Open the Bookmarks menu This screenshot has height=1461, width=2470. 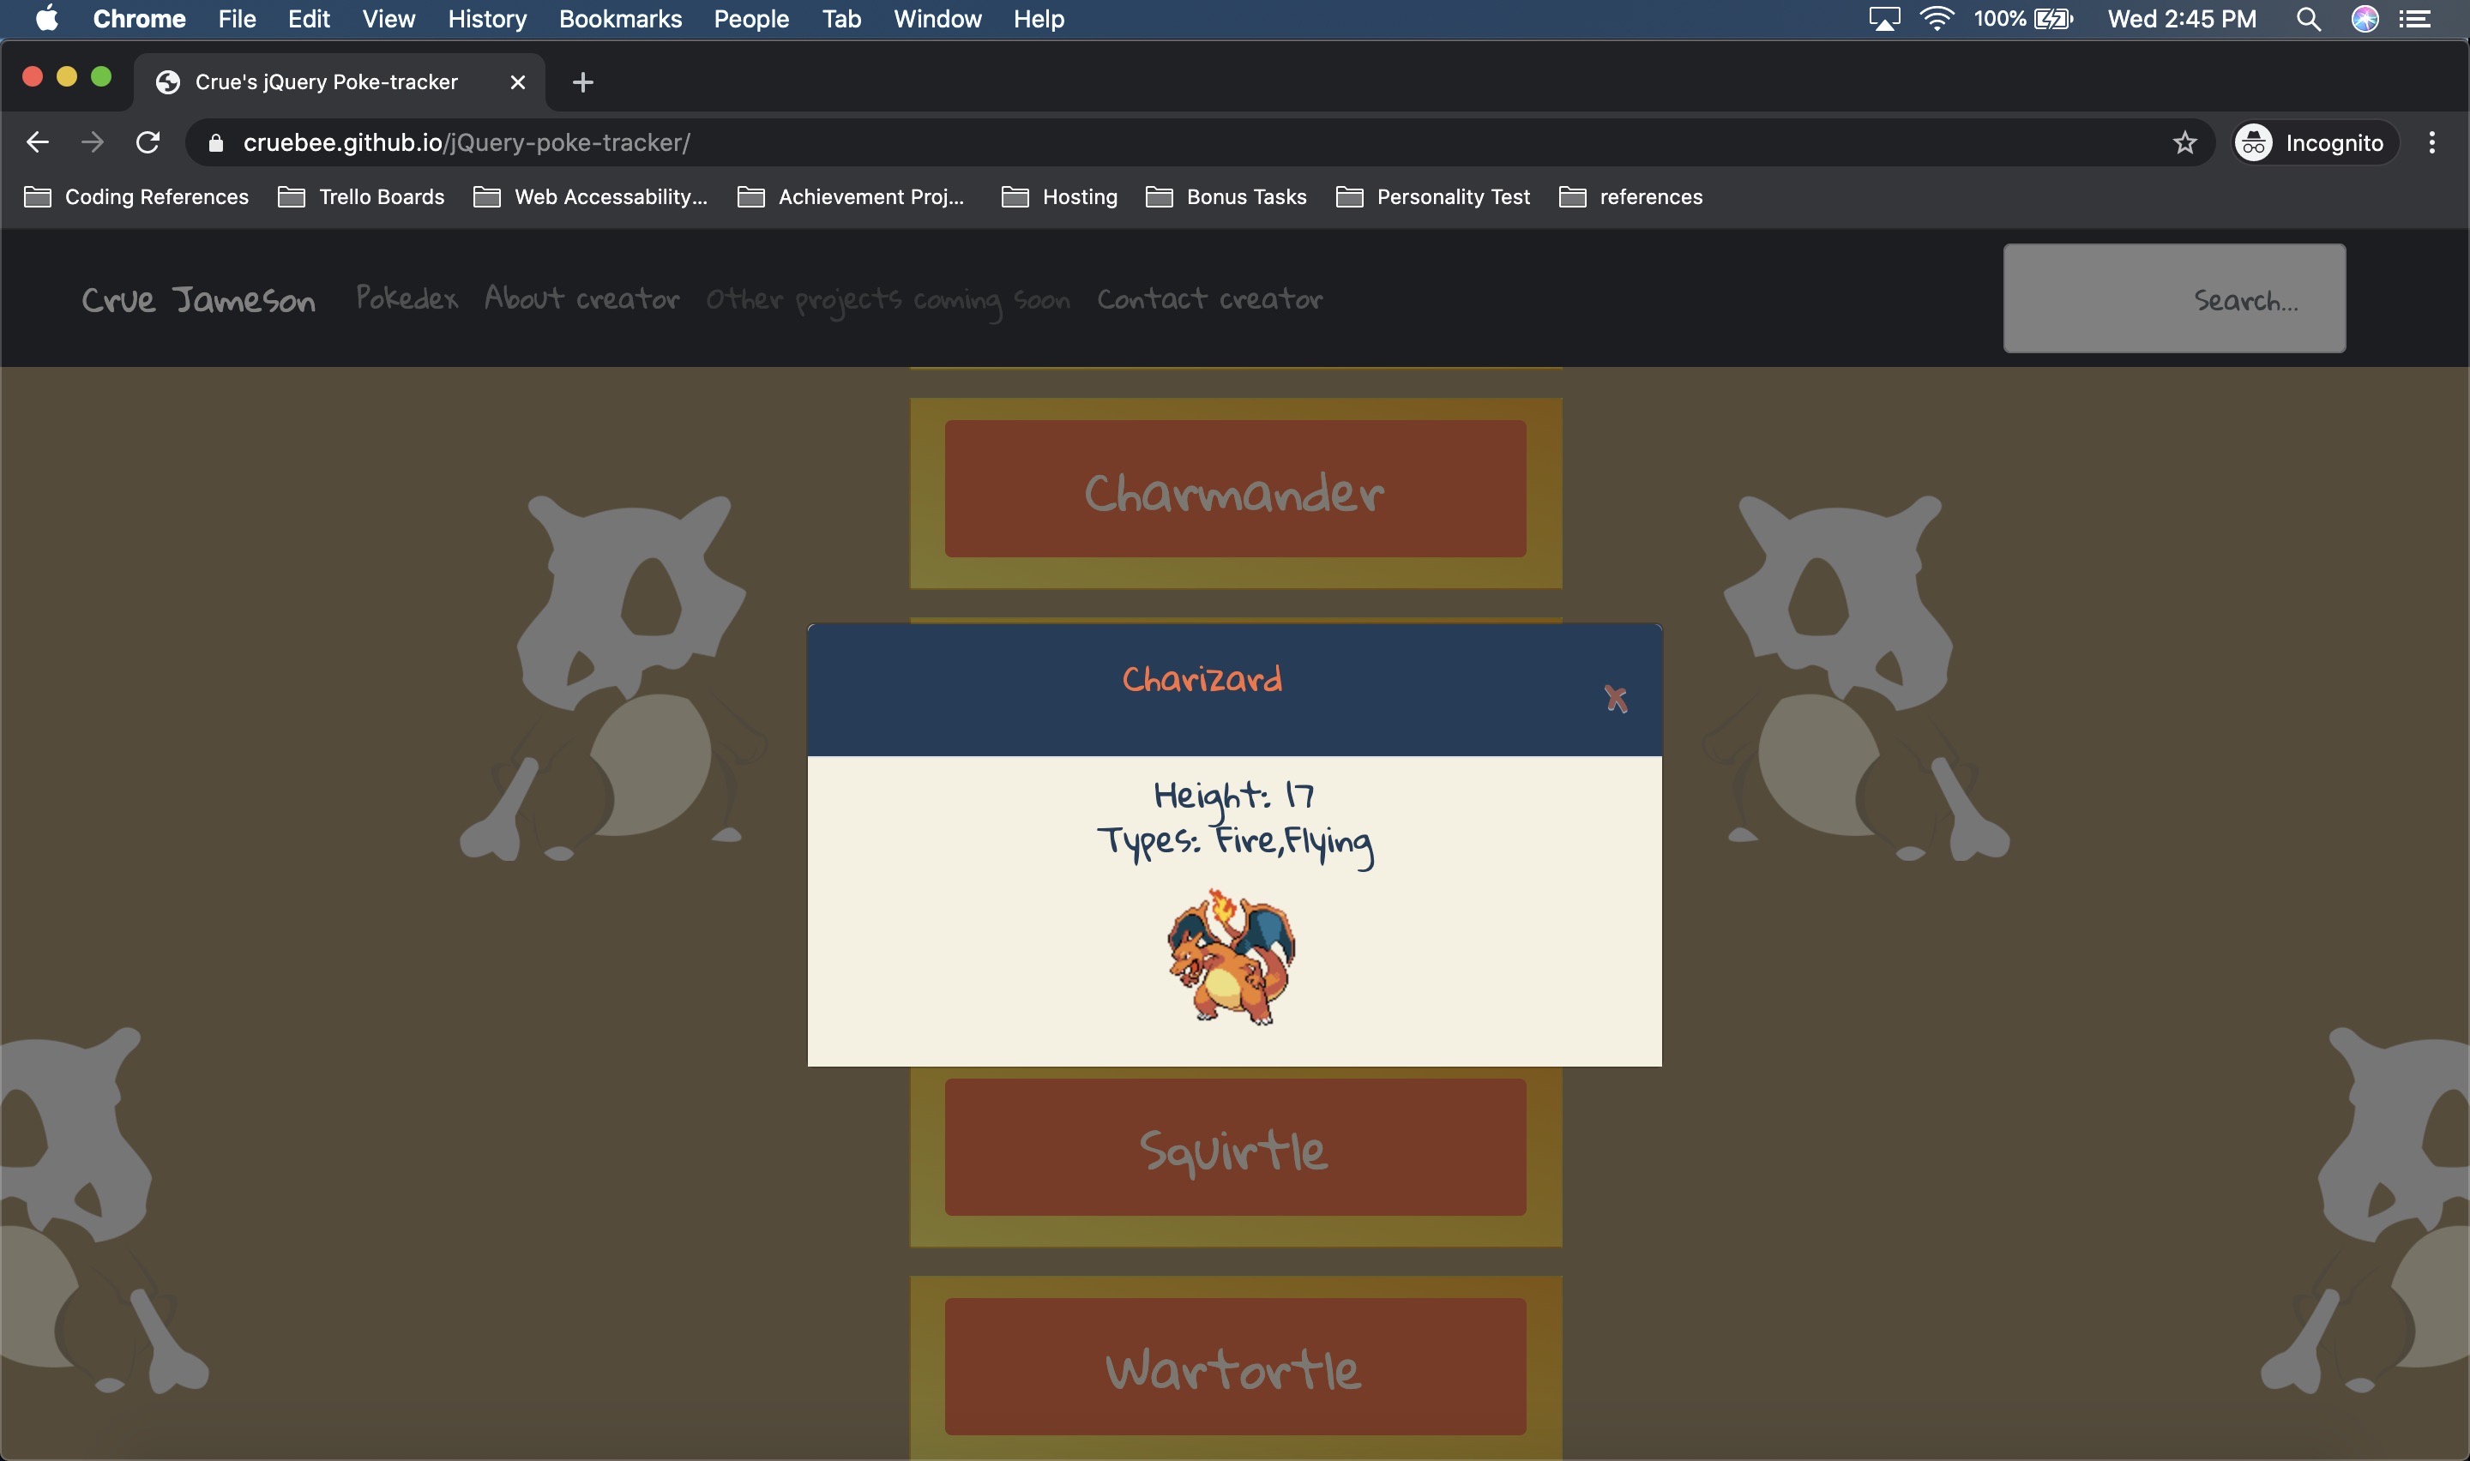pyautogui.click(x=620, y=19)
